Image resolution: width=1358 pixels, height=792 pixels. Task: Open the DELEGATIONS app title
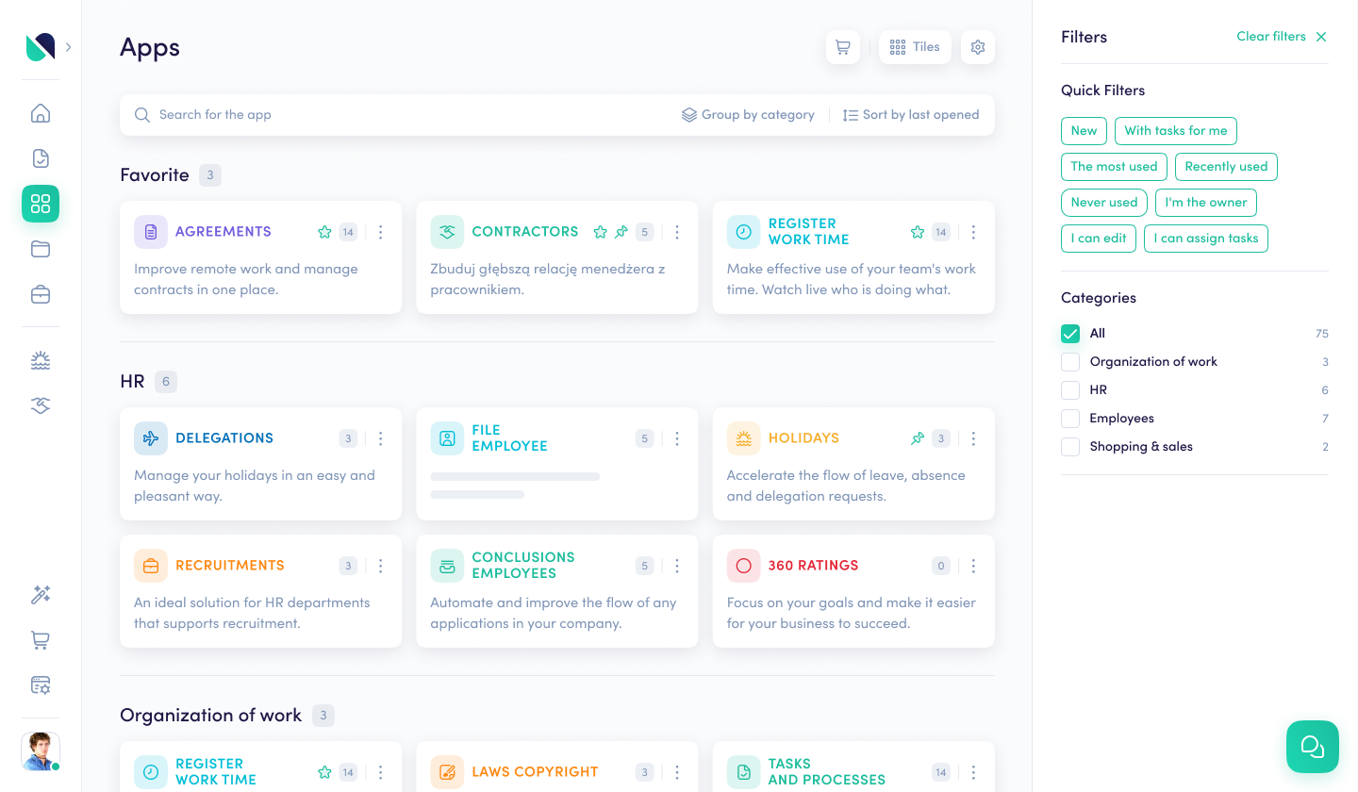click(224, 438)
